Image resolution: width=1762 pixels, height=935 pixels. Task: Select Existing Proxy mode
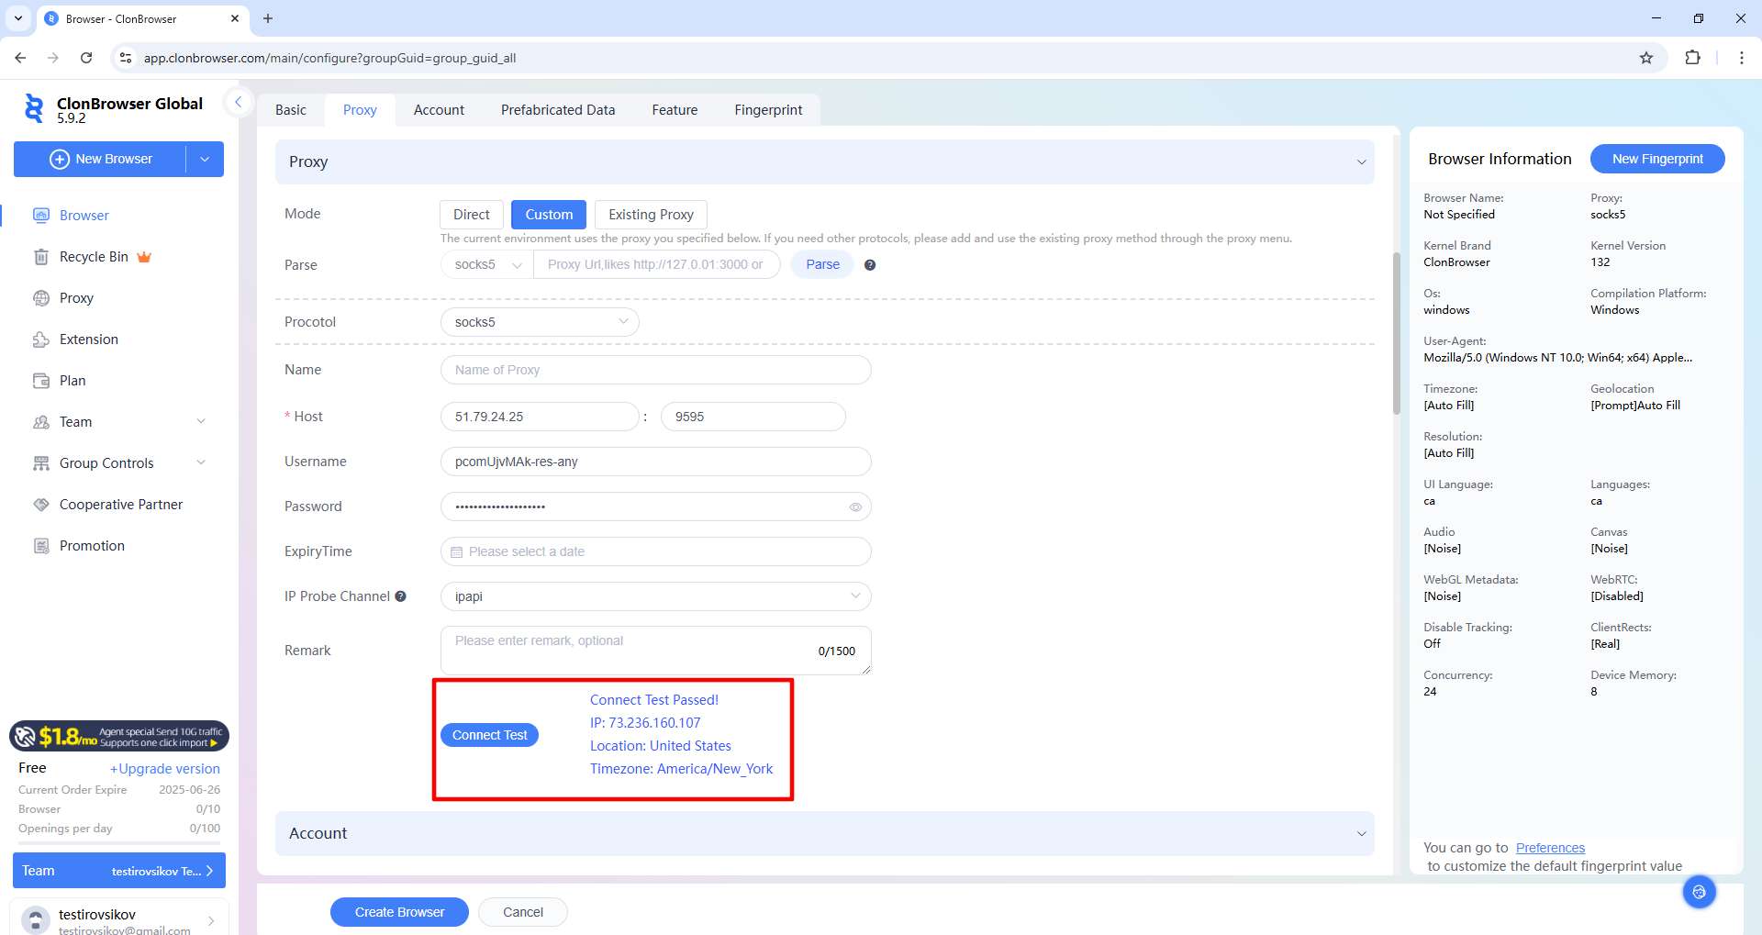pyautogui.click(x=651, y=215)
